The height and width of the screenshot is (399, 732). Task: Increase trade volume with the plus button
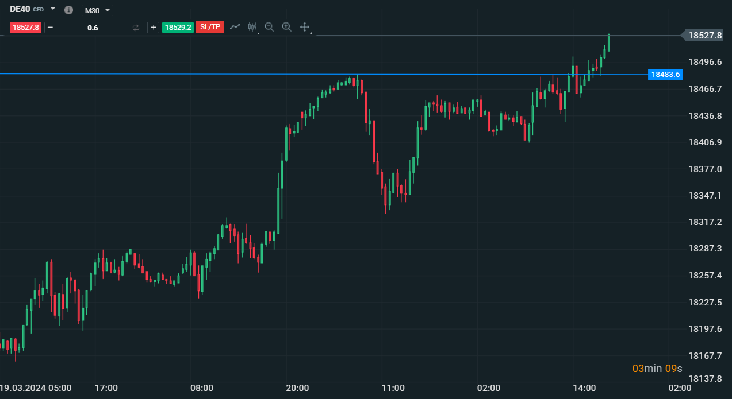click(154, 28)
